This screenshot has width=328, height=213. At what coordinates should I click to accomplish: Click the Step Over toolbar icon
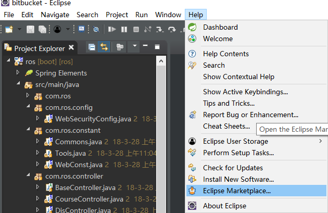coord(172,29)
